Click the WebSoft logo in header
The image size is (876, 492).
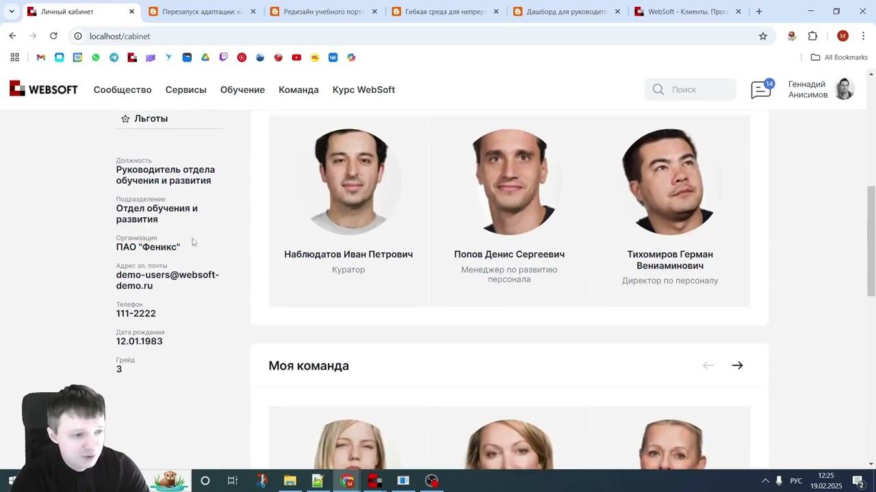click(x=44, y=89)
